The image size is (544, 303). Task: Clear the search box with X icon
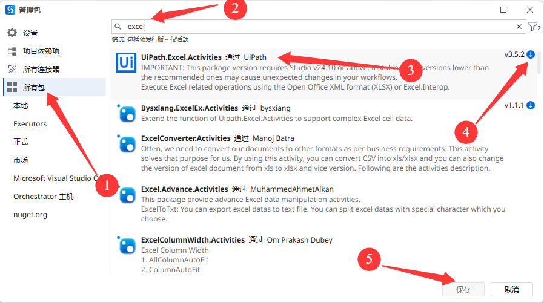[x=519, y=27]
